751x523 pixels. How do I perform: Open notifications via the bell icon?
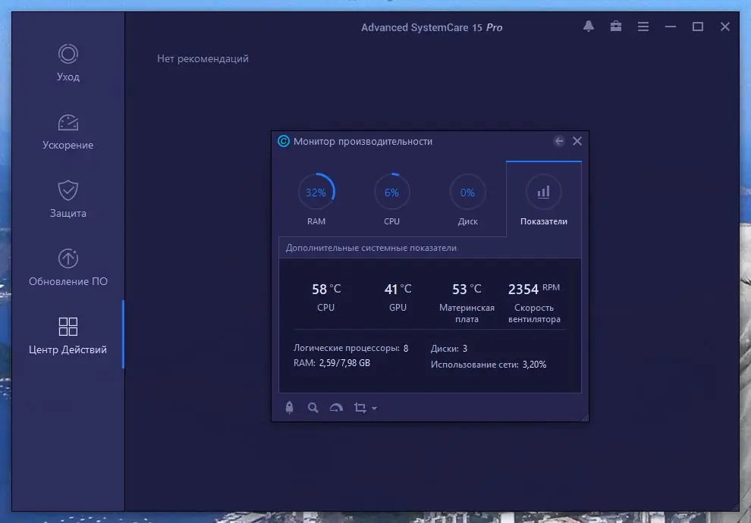point(588,27)
